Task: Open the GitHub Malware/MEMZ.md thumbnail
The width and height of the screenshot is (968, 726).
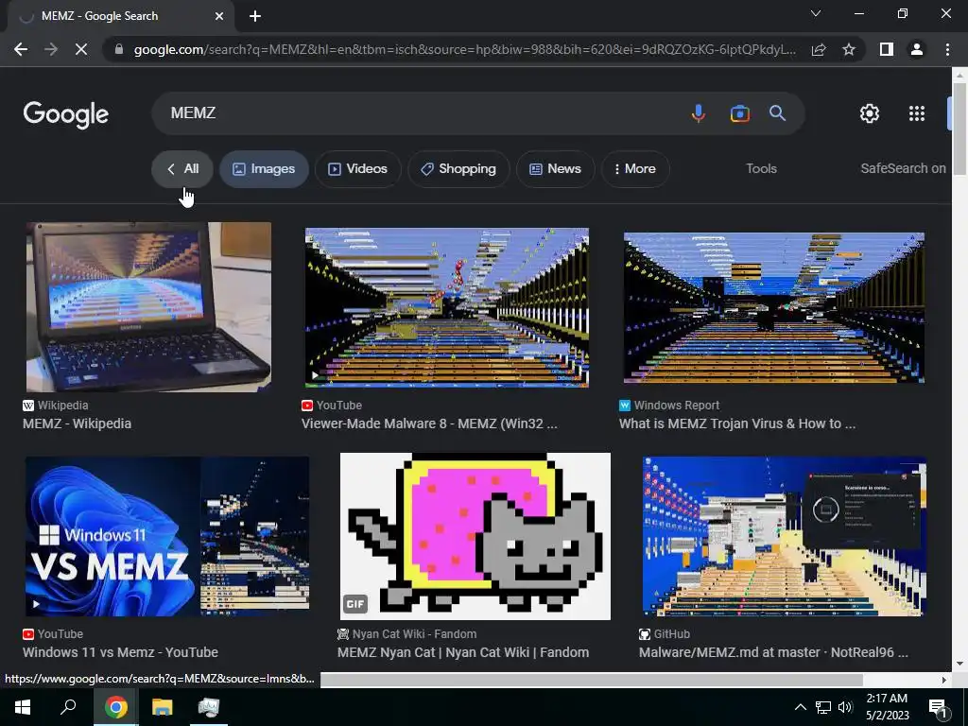Action: coord(785,536)
